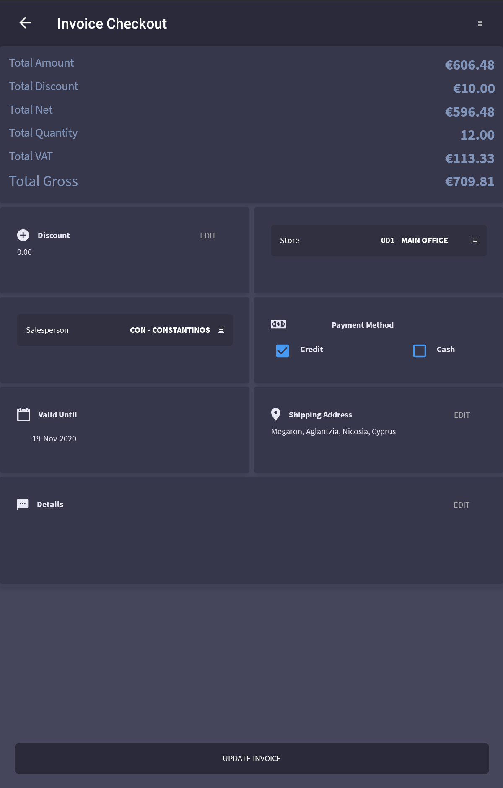Click the plus icon beside Discount
Image resolution: width=503 pixels, height=788 pixels.
click(23, 235)
